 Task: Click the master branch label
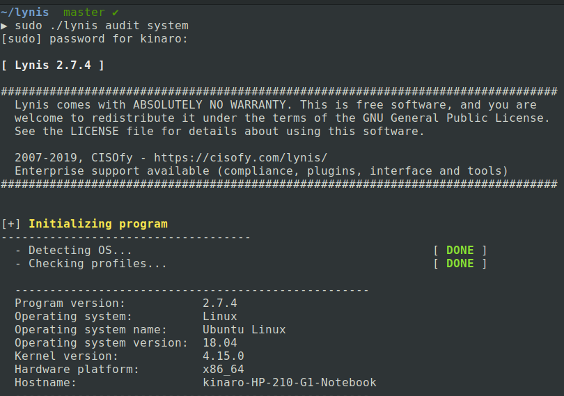tap(84, 13)
